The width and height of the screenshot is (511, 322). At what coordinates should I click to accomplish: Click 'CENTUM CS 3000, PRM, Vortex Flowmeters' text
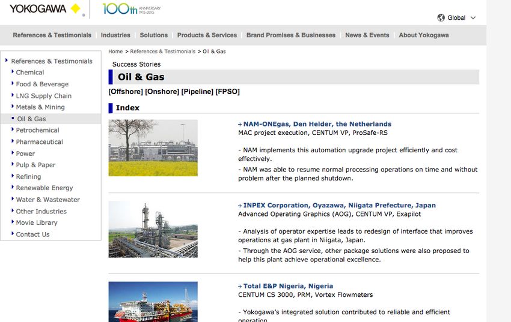[305, 295]
